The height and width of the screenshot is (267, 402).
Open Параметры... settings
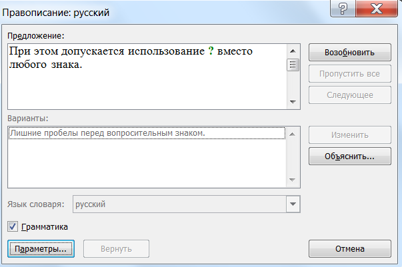coord(41,248)
